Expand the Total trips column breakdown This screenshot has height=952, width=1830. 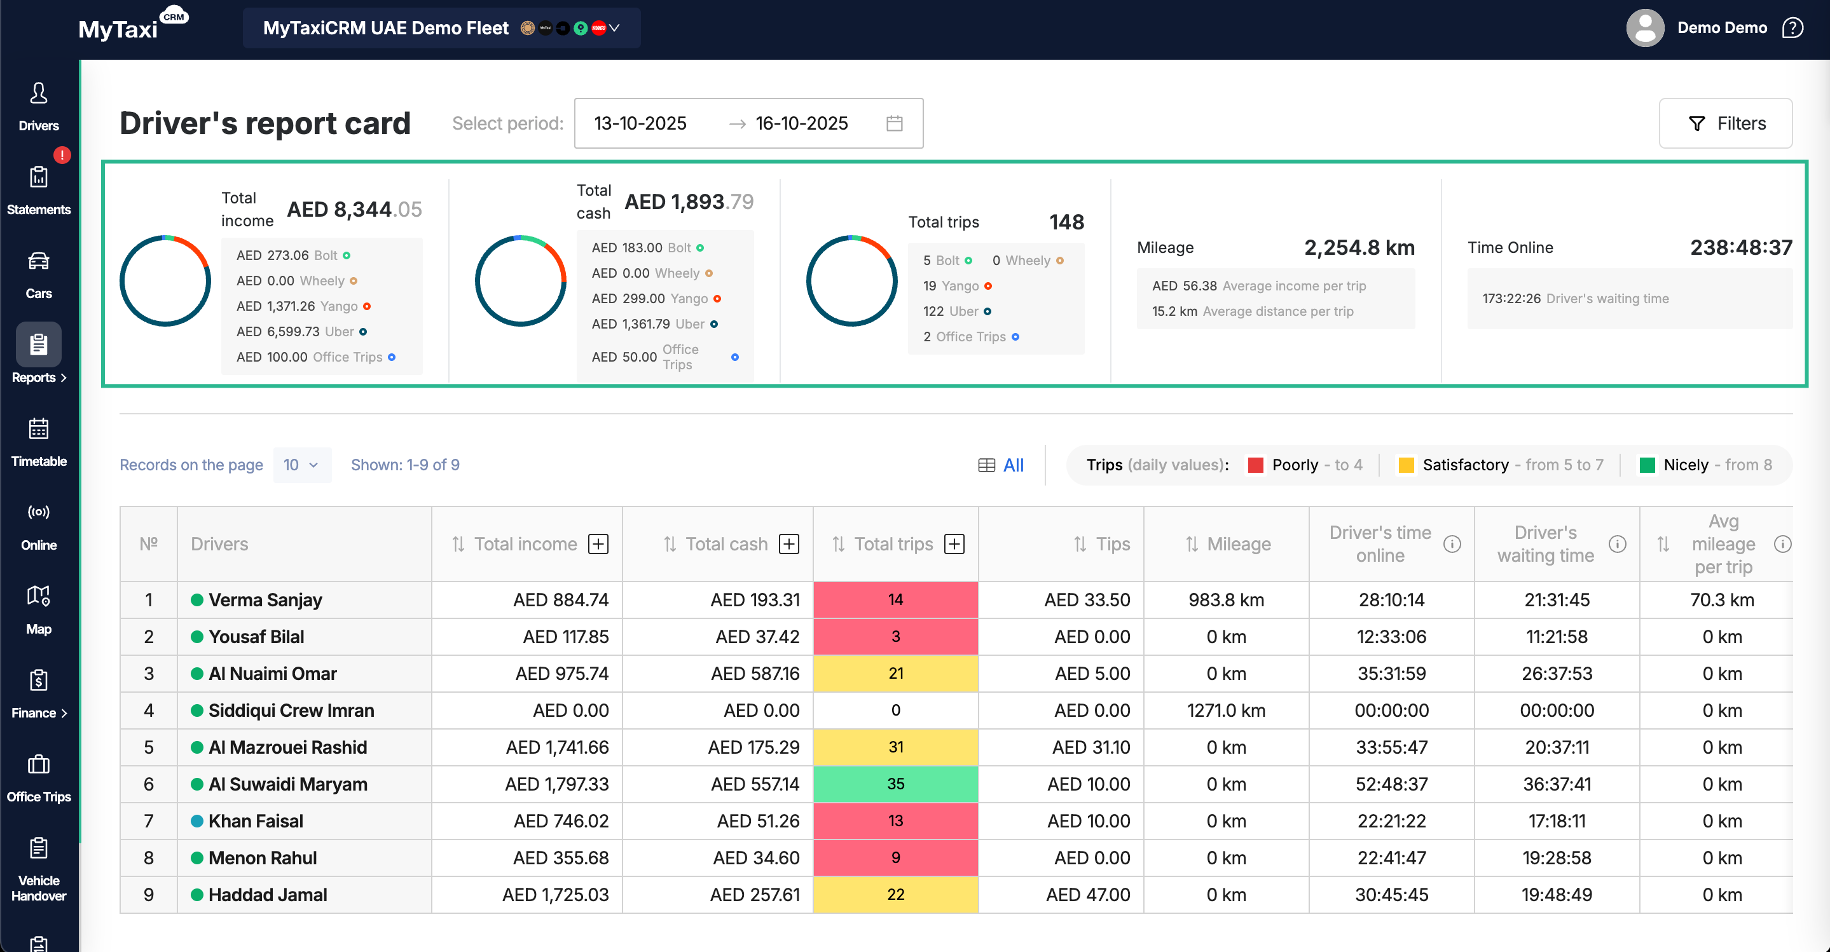point(954,545)
